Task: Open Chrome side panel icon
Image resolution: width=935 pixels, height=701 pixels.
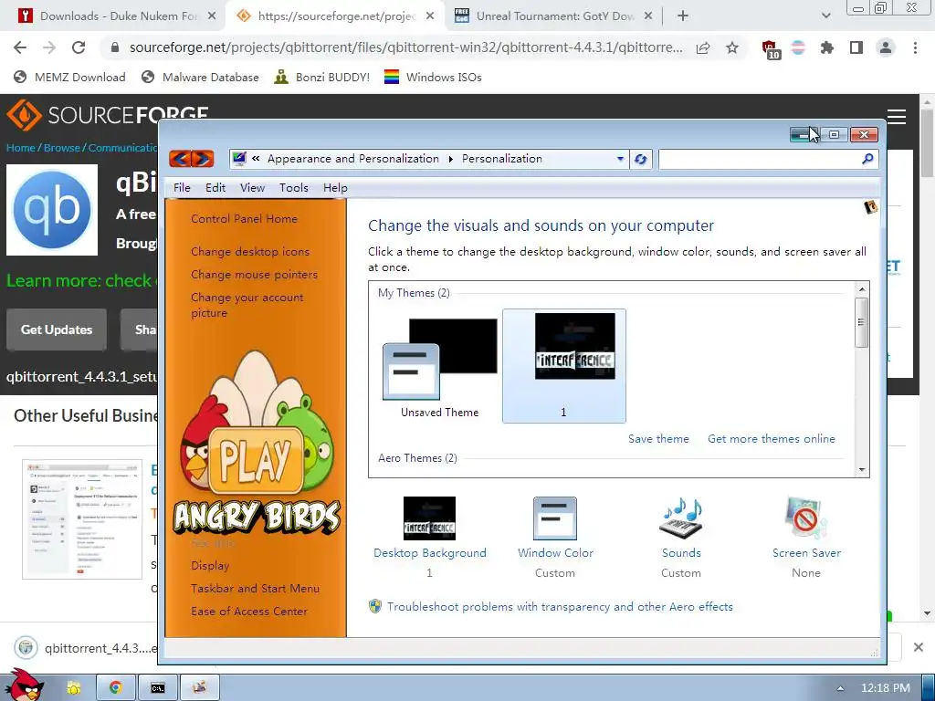Action: pyautogui.click(x=856, y=47)
